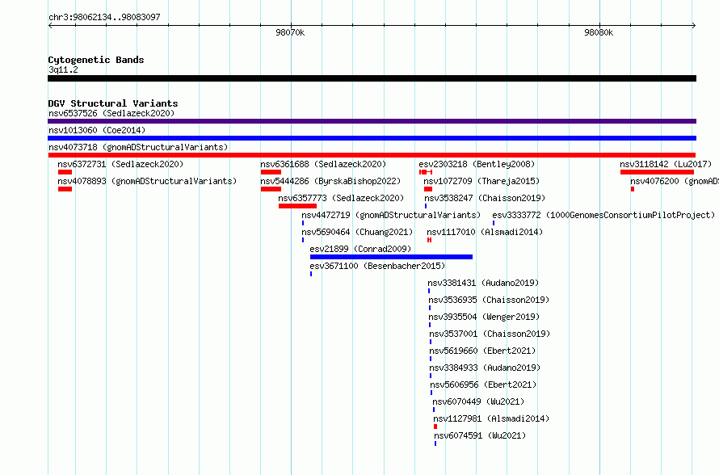This screenshot has height=475, width=719.
Task: Open the esv2303218 (Bentley2008) label
Action: tap(477, 164)
